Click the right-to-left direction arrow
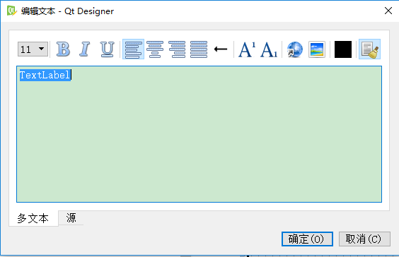Image resolution: width=399 pixels, height=257 pixels. 220,49
